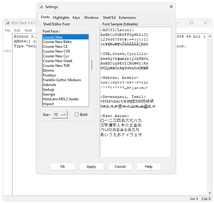Select Fixedsys font
Image resolution: width=214 pixels, height=203 pixels.
(65, 75)
